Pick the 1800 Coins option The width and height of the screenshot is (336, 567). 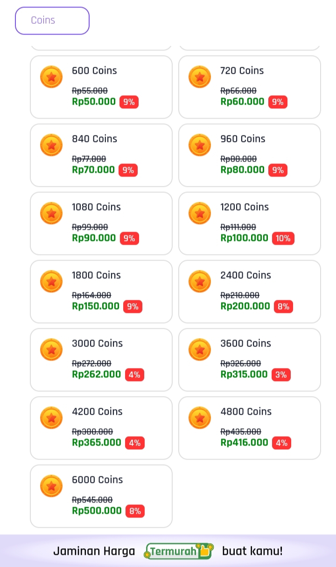(x=101, y=291)
